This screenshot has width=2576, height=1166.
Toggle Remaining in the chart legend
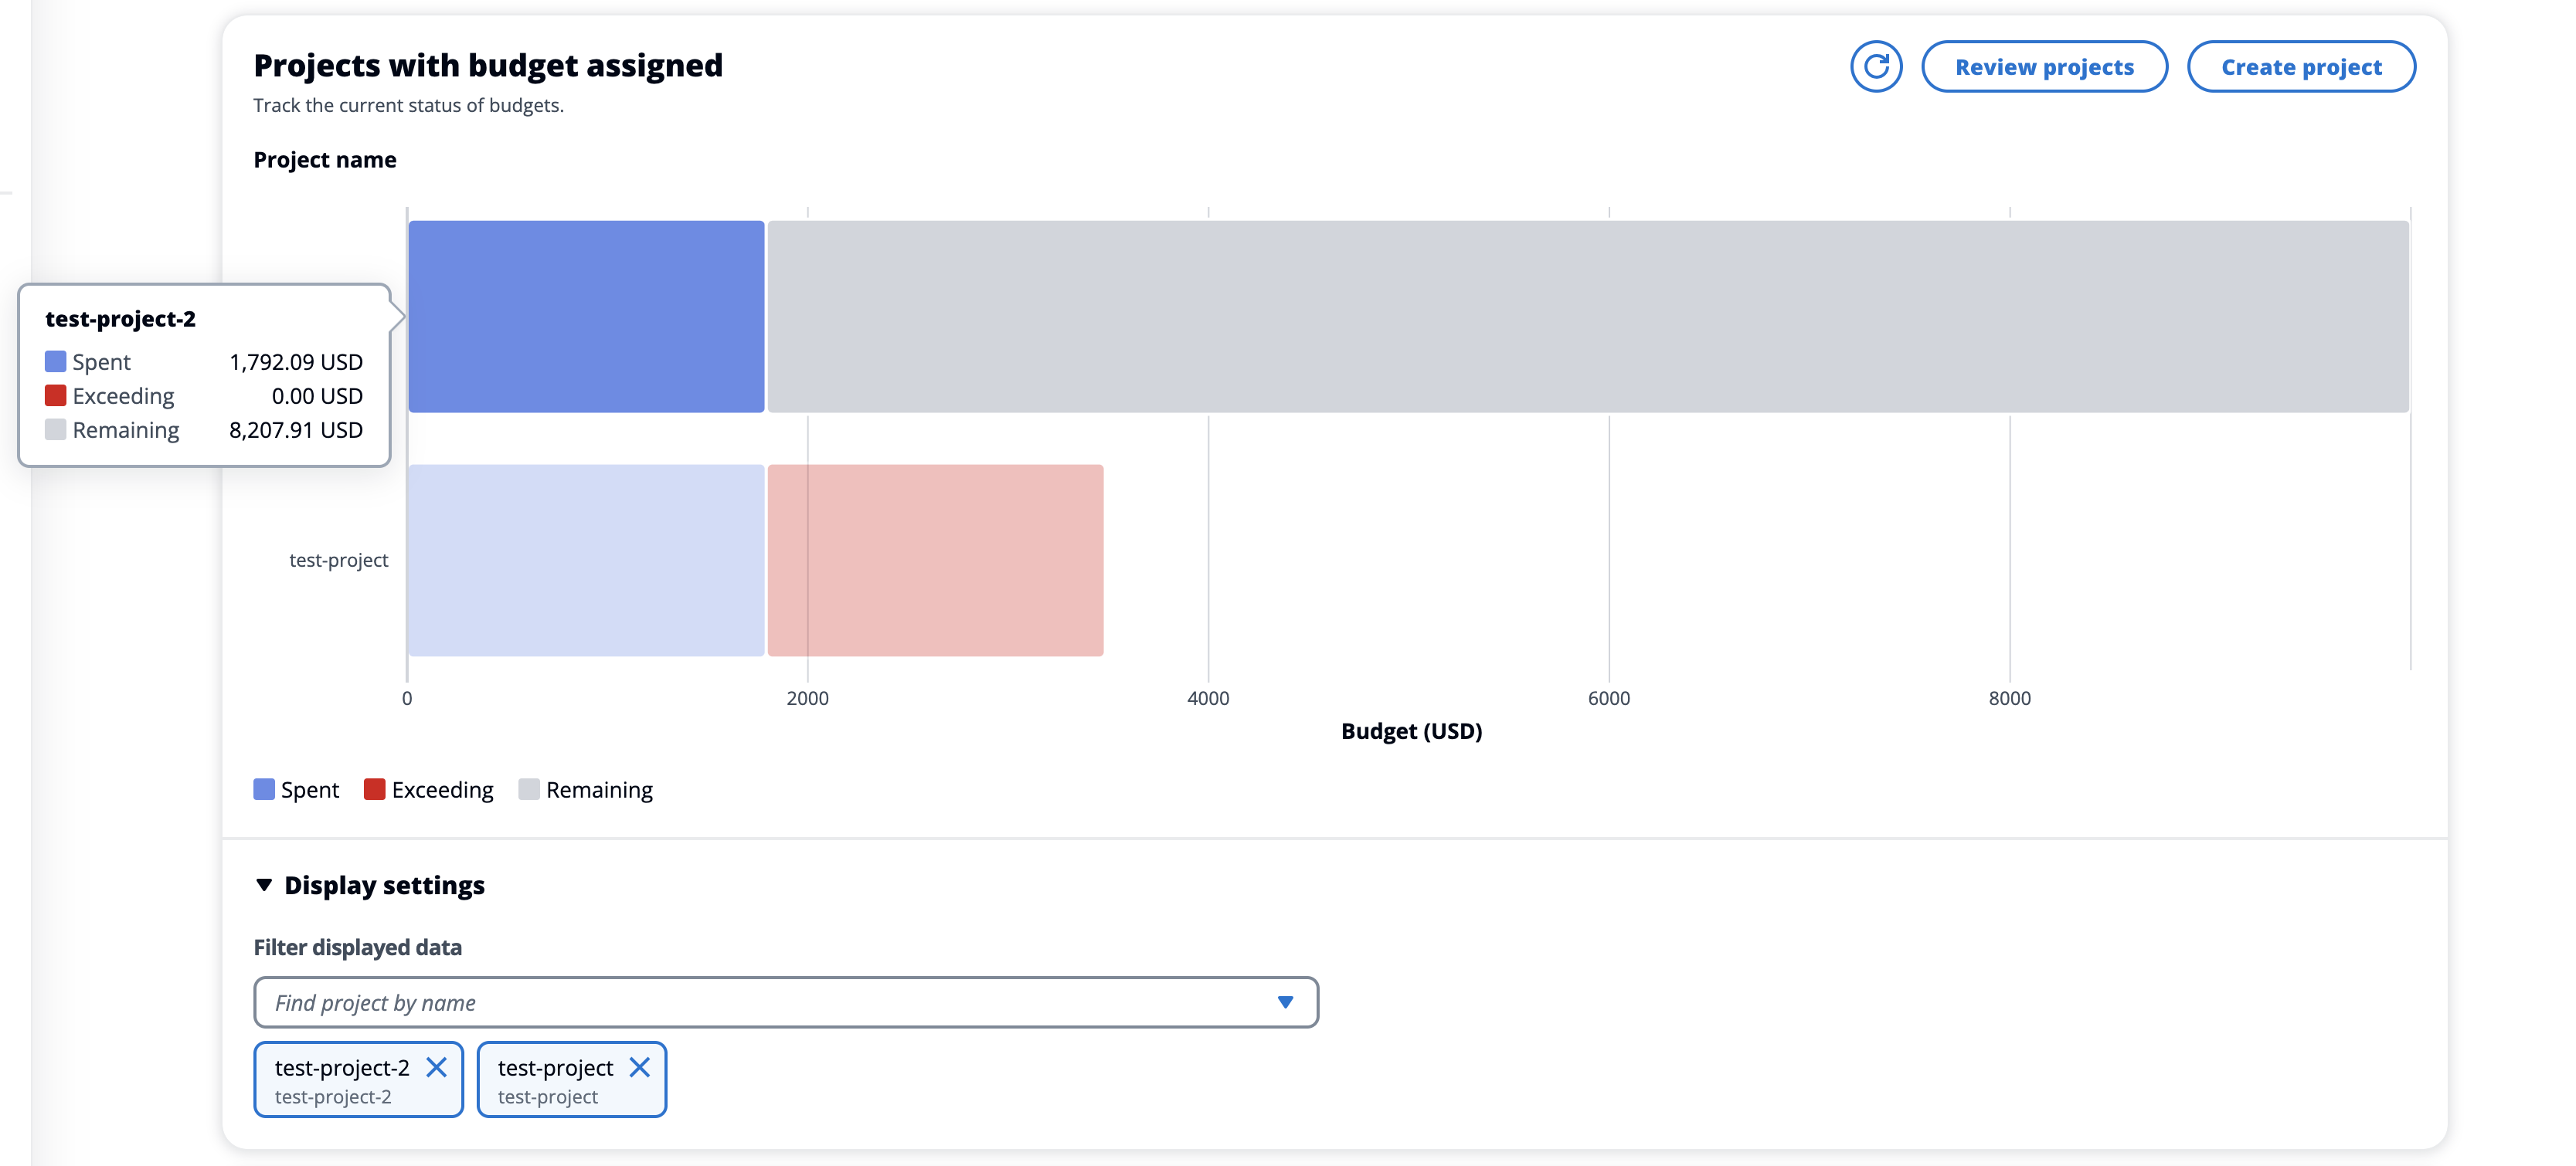click(x=598, y=789)
